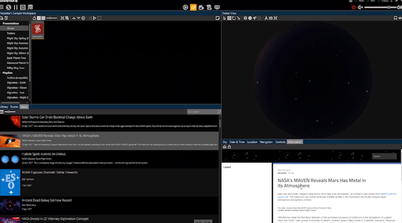
Task: Click the bookmark icon in Dome View
Action: click(395, 18)
